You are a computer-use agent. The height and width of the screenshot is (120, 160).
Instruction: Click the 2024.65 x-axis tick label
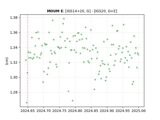(28, 111)
